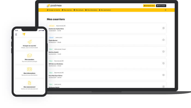Click the time display in the phone status bar
The width and height of the screenshot is (191, 108).
[17, 30]
